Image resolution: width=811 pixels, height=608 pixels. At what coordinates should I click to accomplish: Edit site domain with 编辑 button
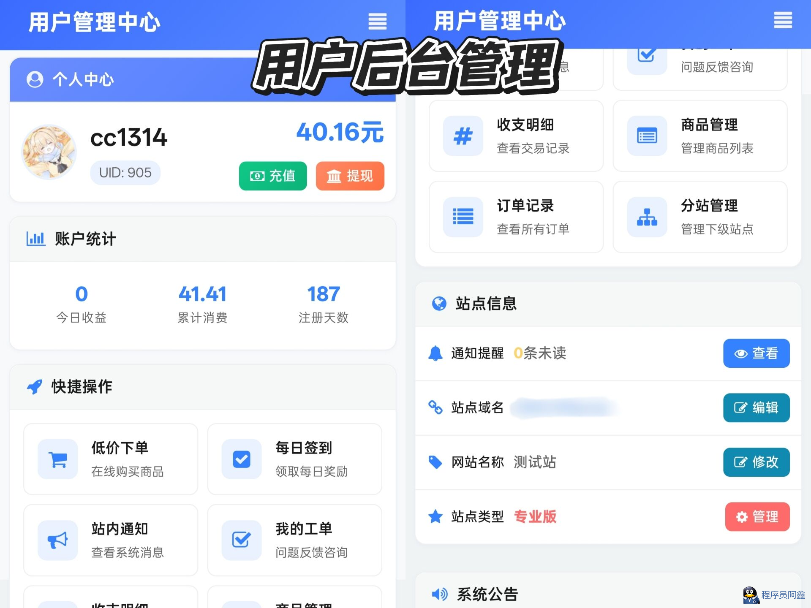pyautogui.click(x=756, y=407)
